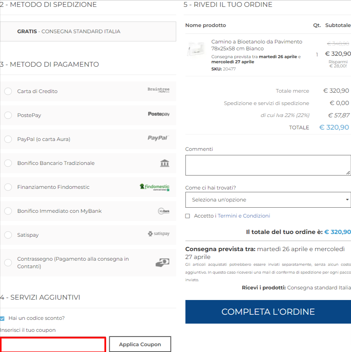The image size is (351, 352).
Task: Click the Camino a Bioetanolo product thumbnail
Action: point(196,49)
